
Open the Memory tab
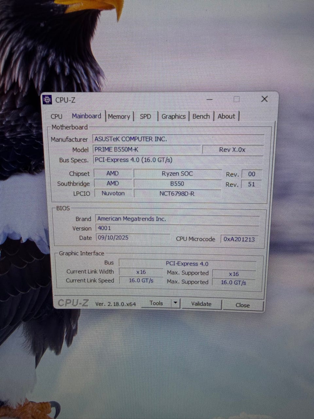tap(119, 117)
